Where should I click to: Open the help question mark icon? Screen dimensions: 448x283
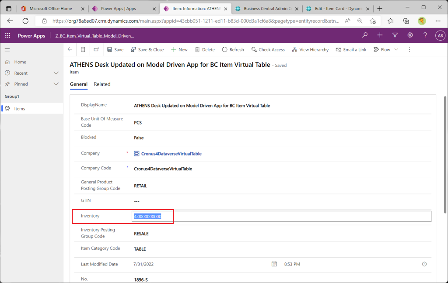coord(425,35)
